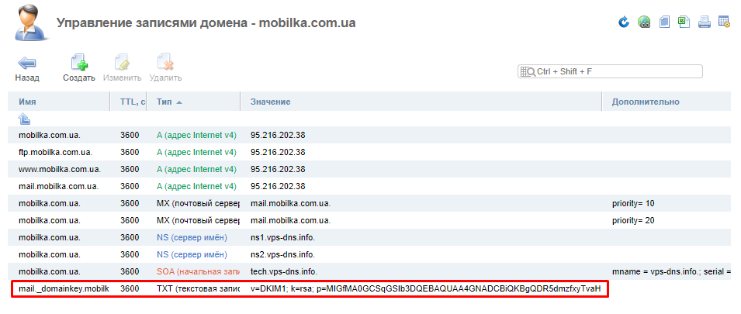This screenshot has width=741, height=314.
Task: Click mobilka.com.ua. name in SOA row
Action: click(x=50, y=271)
